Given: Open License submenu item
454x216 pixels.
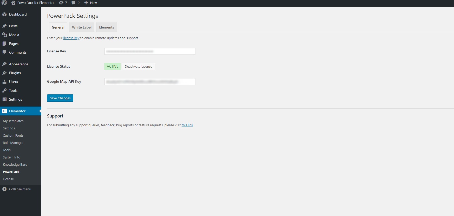Looking at the screenshot, I should (x=8, y=179).
